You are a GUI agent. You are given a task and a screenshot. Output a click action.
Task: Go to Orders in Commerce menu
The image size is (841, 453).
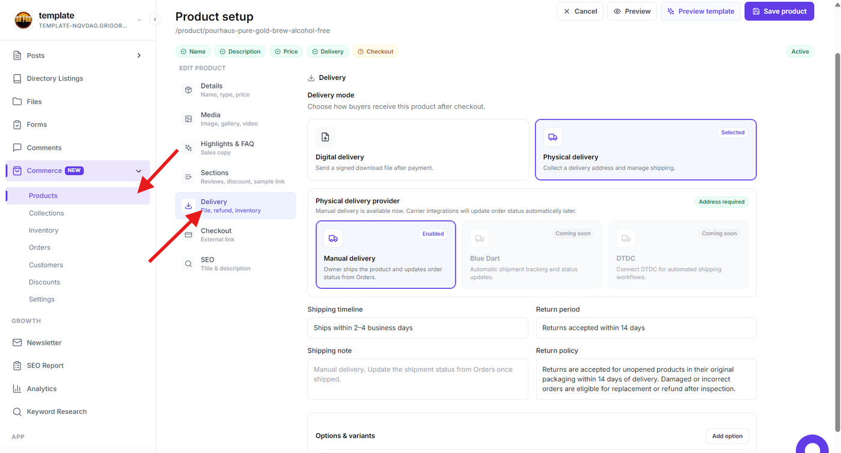click(40, 247)
